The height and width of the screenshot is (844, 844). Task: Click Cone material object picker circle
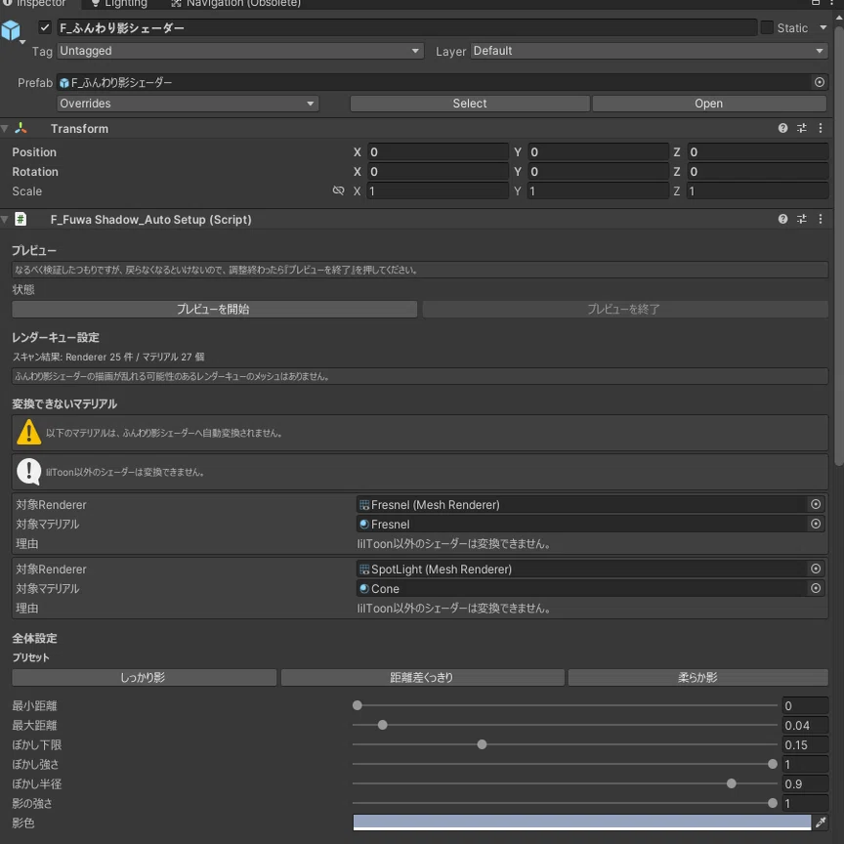coord(816,588)
